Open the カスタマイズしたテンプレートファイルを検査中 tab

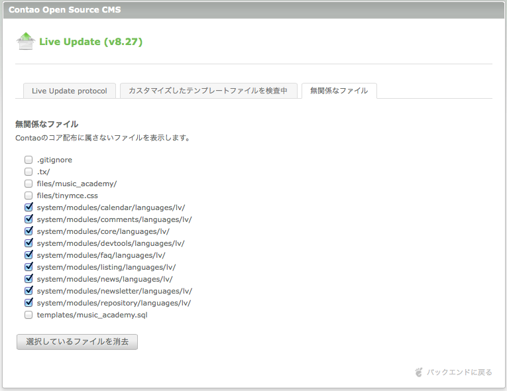pyautogui.click(x=208, y=91)
